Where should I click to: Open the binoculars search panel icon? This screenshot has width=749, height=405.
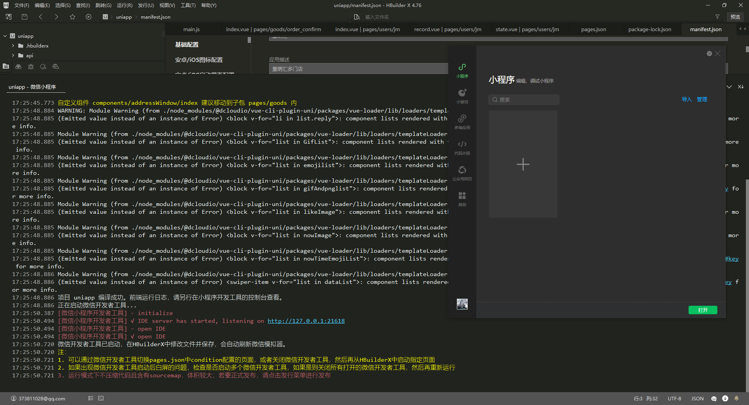tap(18, 67)
